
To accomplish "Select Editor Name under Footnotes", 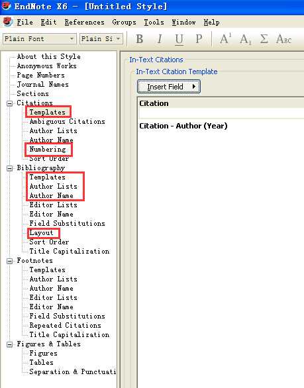I will 51,307.
